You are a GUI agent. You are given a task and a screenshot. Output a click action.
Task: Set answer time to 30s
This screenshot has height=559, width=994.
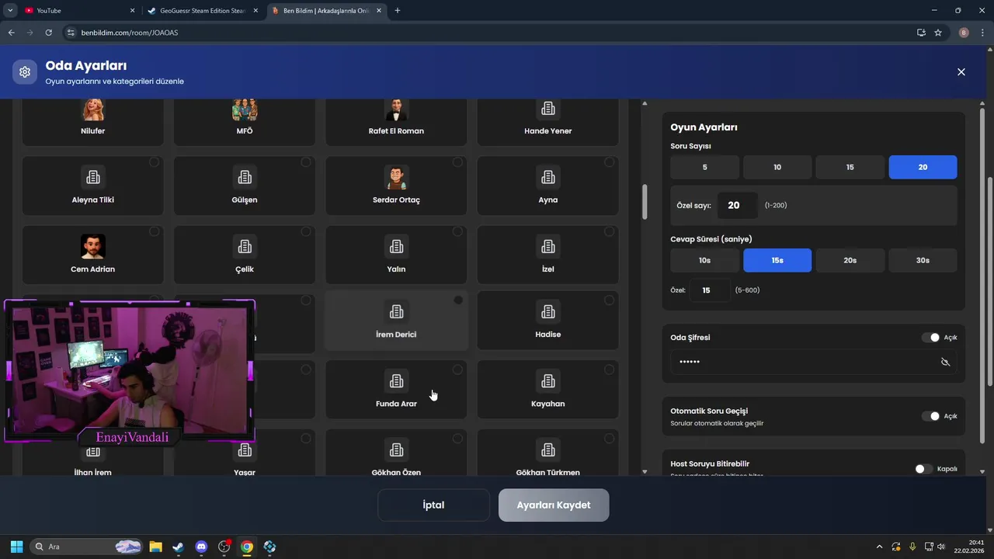click(x=923, y=260)
